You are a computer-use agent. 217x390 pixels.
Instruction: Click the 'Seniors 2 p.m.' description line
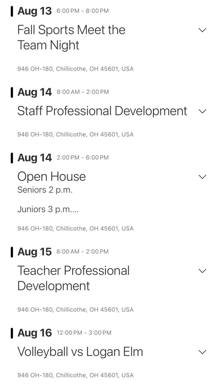tap(45, 190)
